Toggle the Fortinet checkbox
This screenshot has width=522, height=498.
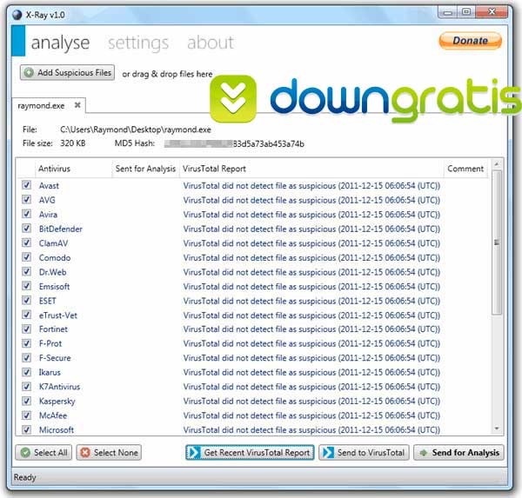pyautogui.click(x=27, y=329)
